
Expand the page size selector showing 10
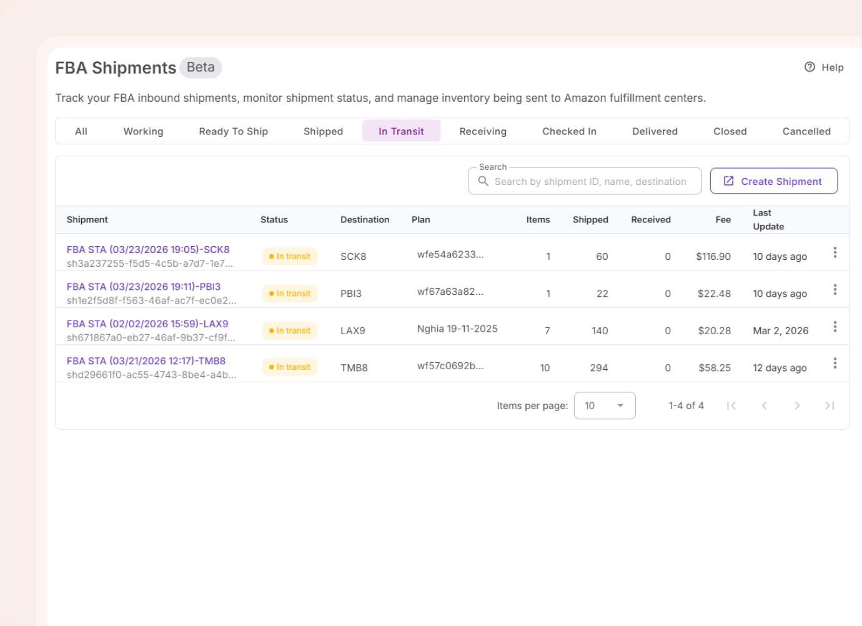pos(605,405)
